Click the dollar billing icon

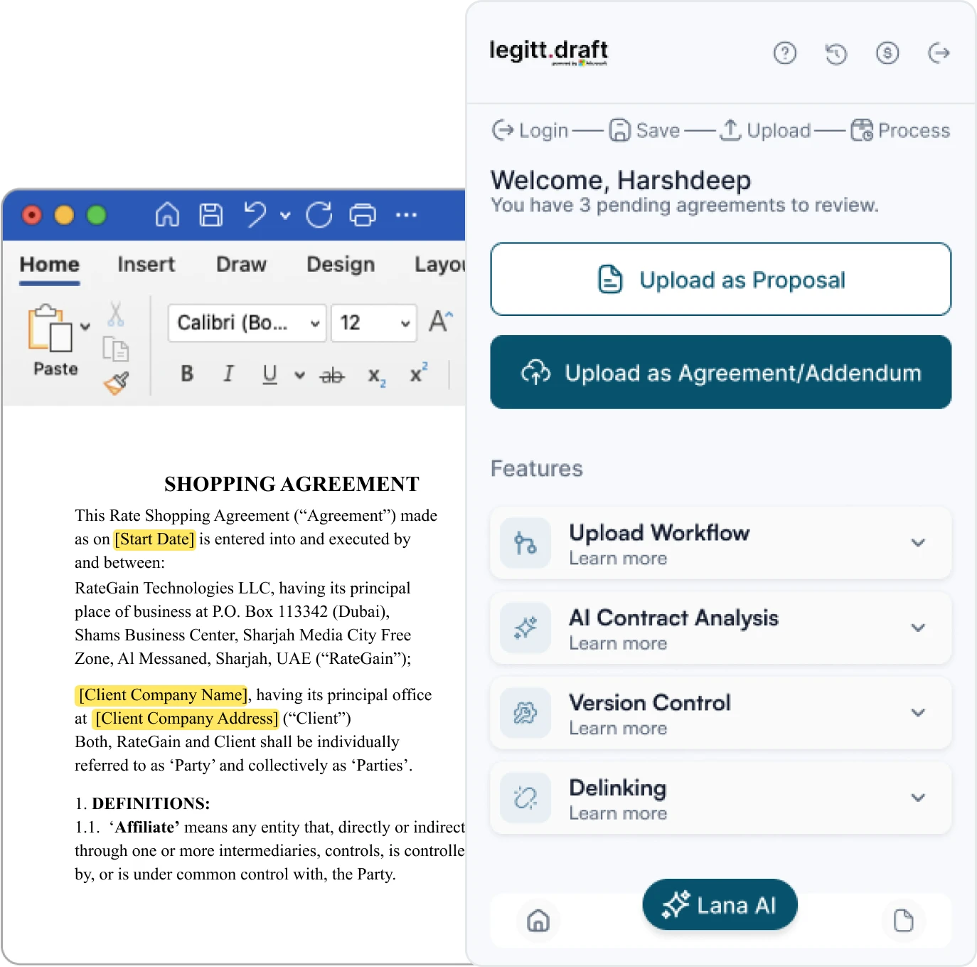click(x=887, y=53)
